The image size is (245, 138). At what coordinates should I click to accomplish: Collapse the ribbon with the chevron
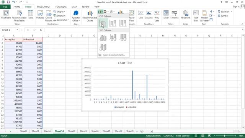click(x=242, y=24)
